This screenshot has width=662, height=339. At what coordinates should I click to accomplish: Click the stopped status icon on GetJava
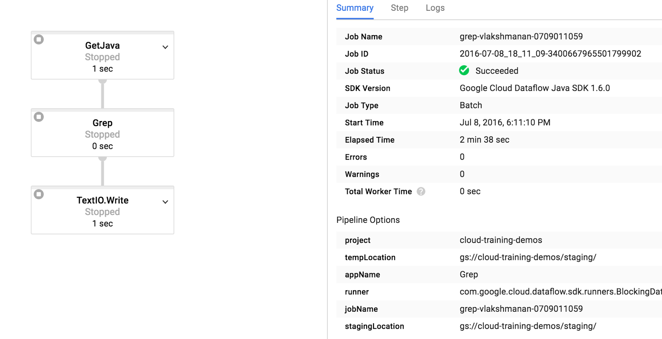[x=39, y=40]
